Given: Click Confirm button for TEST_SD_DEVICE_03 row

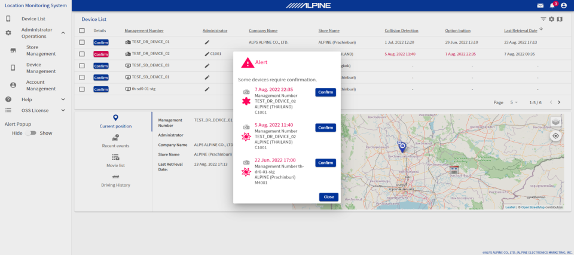Looking at the screenshot, I should (x=101, y=66).
